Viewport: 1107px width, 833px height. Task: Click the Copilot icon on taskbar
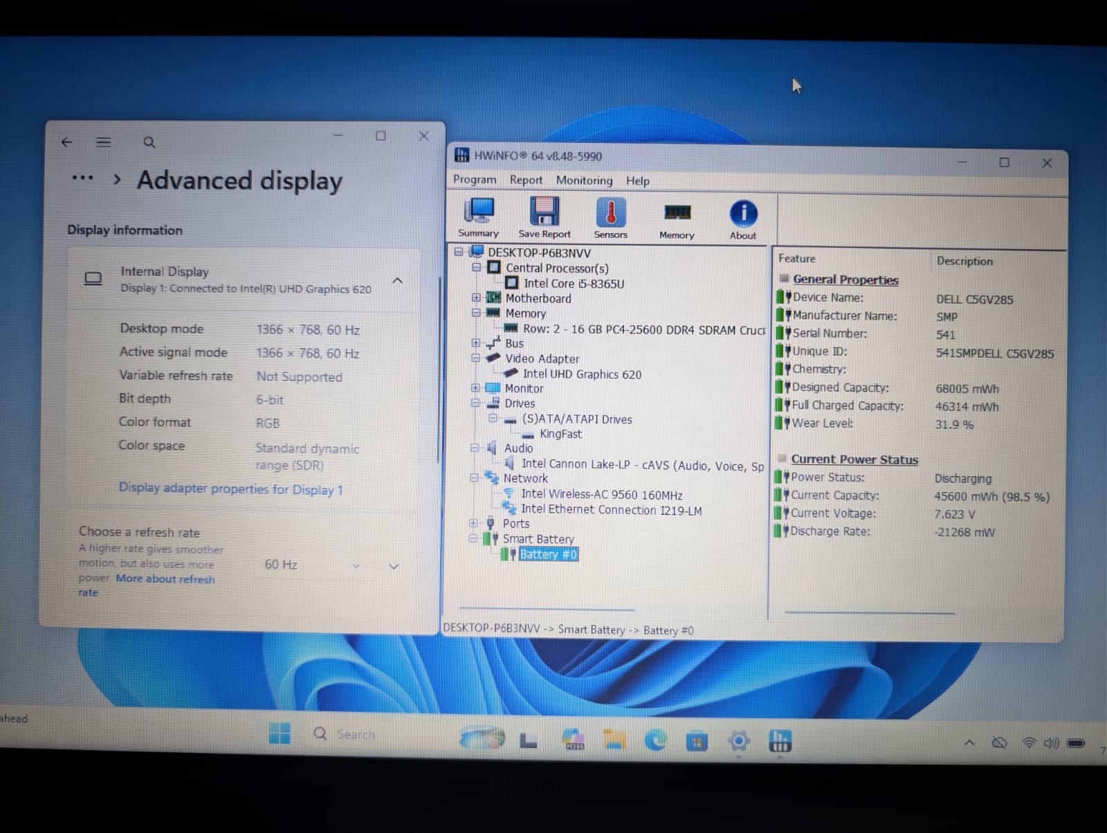(x=574, y=740)
